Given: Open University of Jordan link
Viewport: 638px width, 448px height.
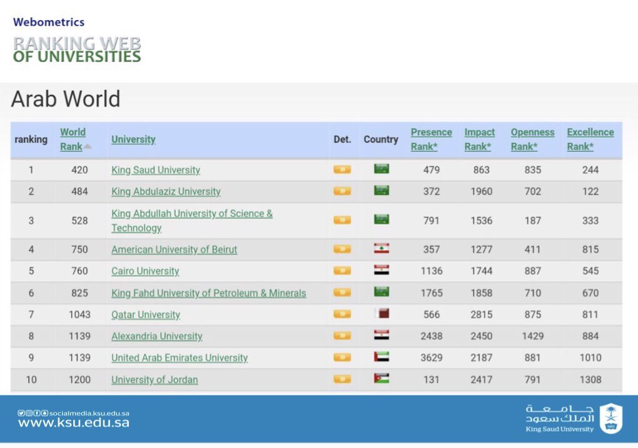Looking at the screenshot, I should pyautogui.click(x=154, y=380).
